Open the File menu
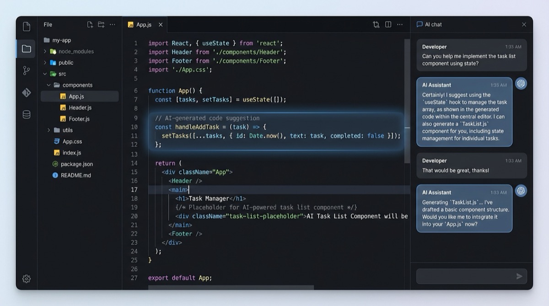 [48, 24]
